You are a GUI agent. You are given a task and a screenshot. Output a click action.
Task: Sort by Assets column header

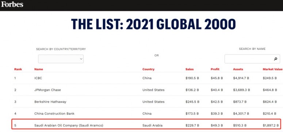click(238, 69)
